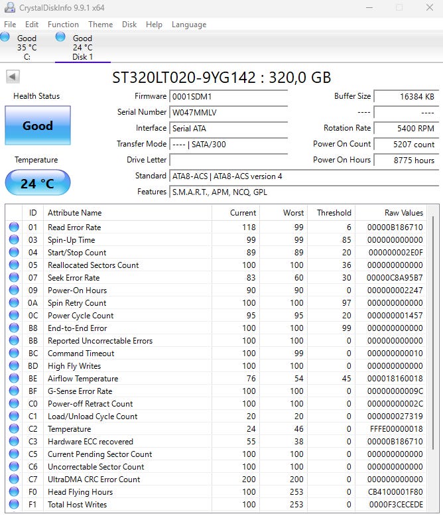This screenshot has width=443, height=516.
Task: Select the Good 35 °C C: disk tab
Action: 27,47
